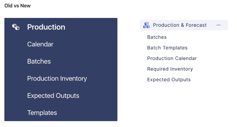Viewport: 237px width, 127px height.
Task: Click the gray header bar beside minus icon
Action: 225,25
